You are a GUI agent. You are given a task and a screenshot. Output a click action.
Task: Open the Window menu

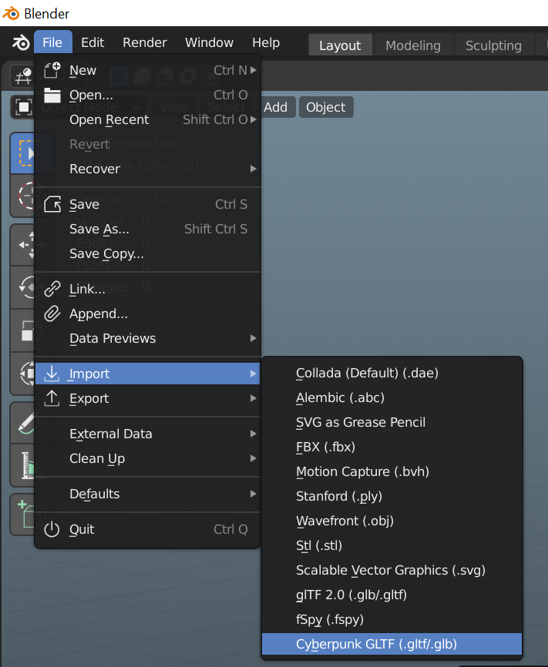(209, 42)
